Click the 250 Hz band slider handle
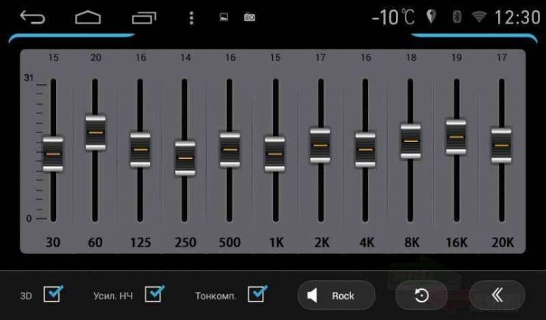The image size is (546, 320). (x=185, y=158)
